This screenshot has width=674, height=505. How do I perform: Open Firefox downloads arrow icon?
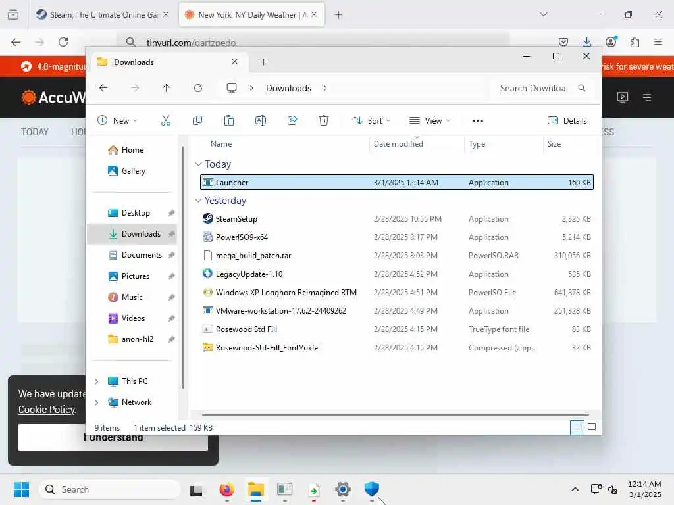[586, 41]
